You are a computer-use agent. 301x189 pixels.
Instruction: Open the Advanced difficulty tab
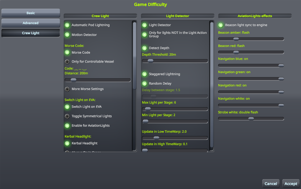[x=31, y=23]
